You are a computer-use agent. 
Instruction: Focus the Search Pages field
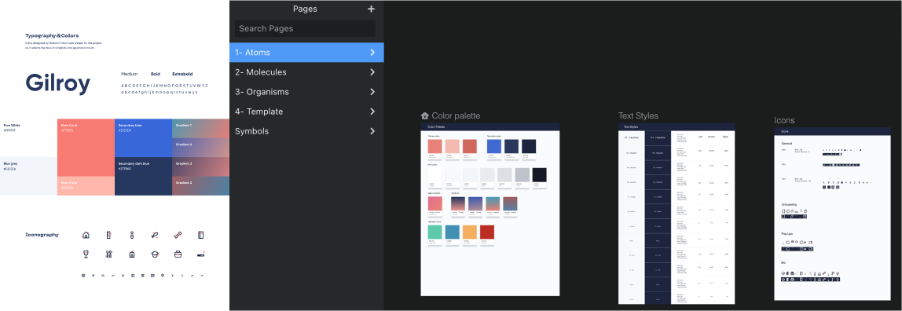point(305,29)
